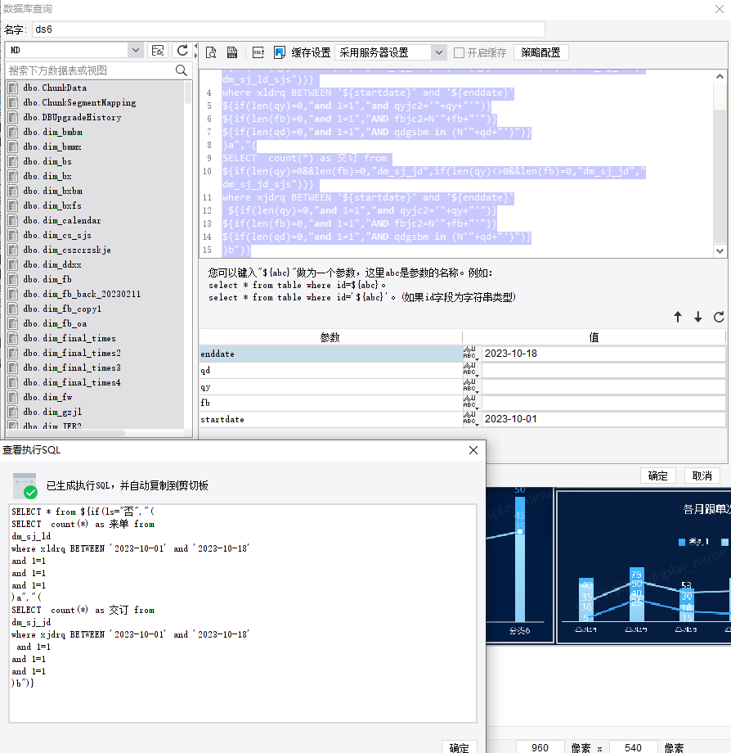Open the value type selector for fb
731x753 pixels.
pyautogui.click(x=470, y=403)
